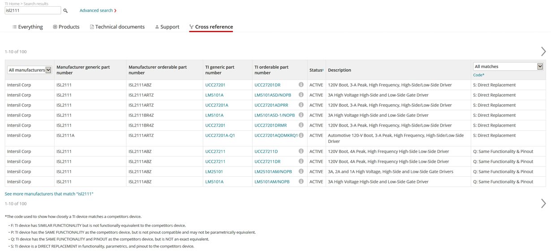551x252 pixels.
Task: Click the Automotive 120-V Boot description text
Action: tap(396, 138)
